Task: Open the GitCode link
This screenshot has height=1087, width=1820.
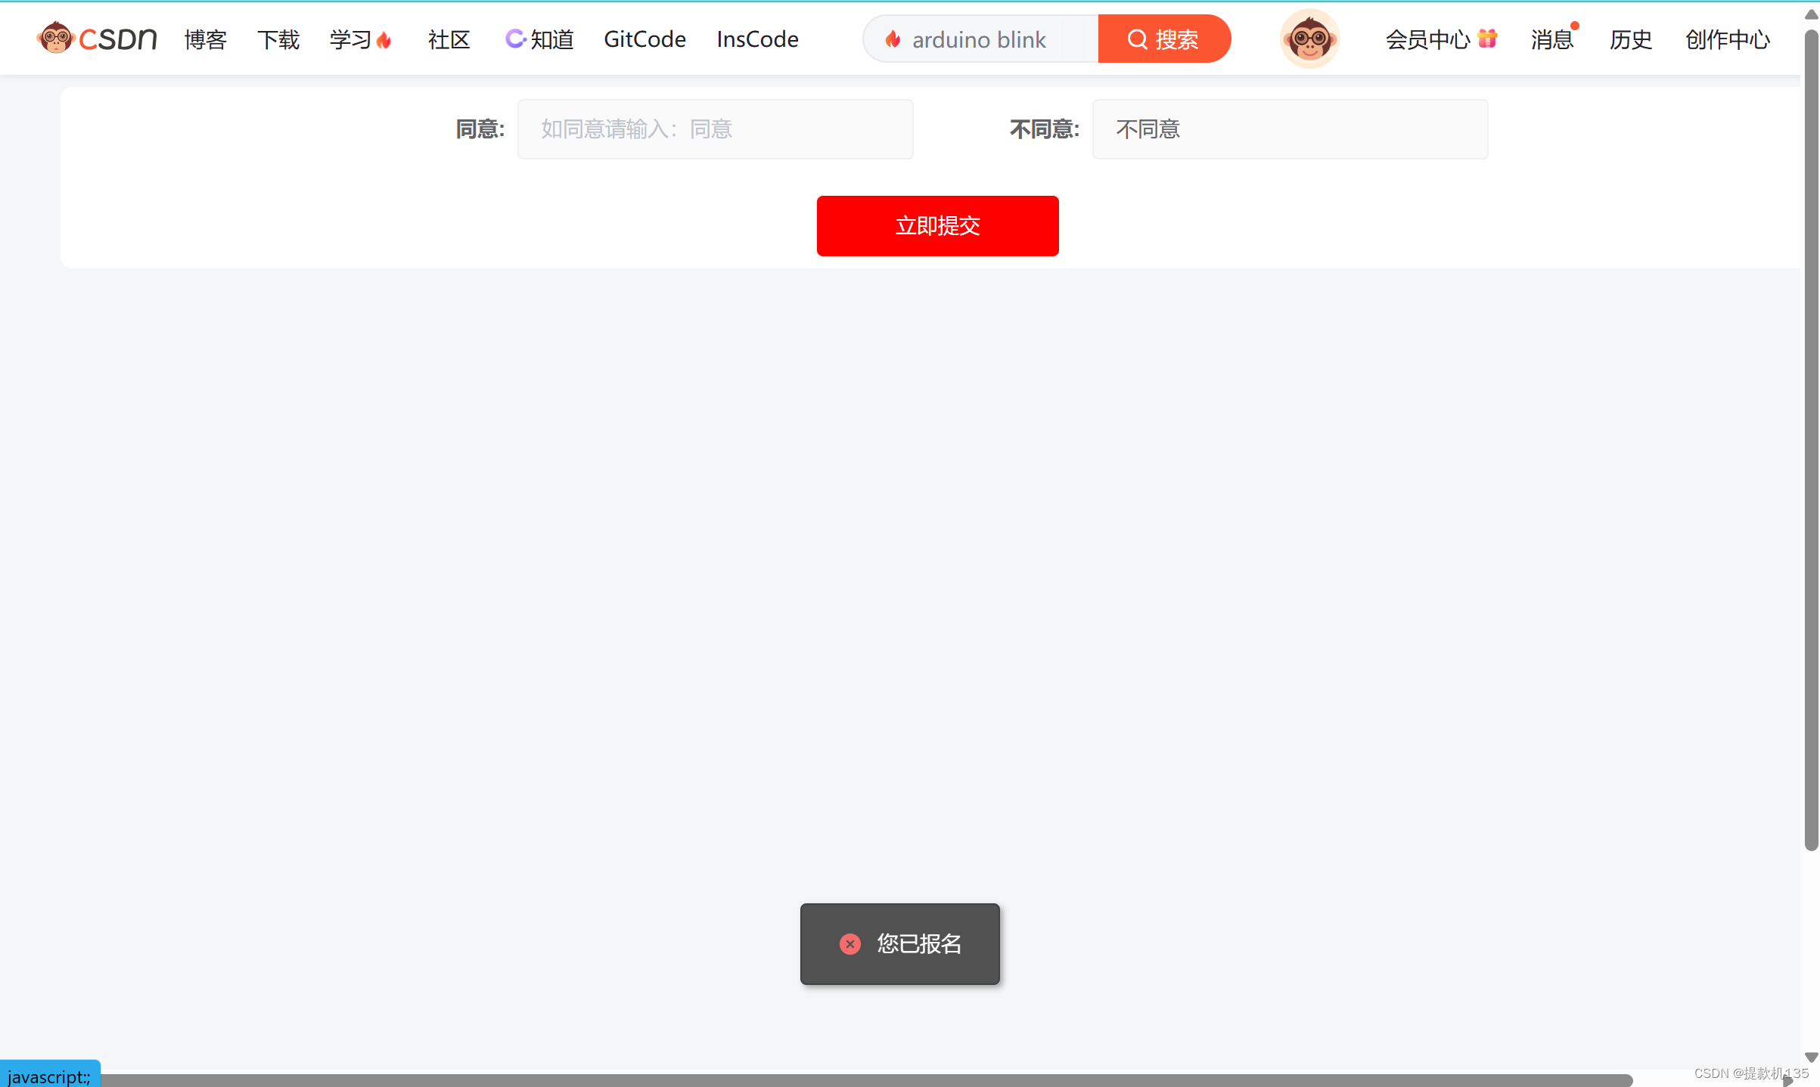Action: tap(644, 39)
